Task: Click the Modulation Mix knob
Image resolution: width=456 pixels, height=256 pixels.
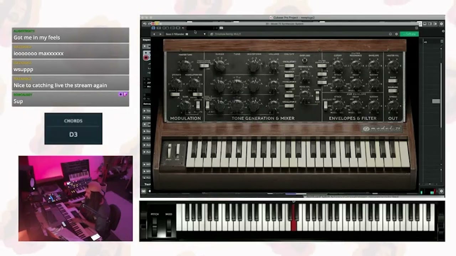Action: [x=194, y=84]
